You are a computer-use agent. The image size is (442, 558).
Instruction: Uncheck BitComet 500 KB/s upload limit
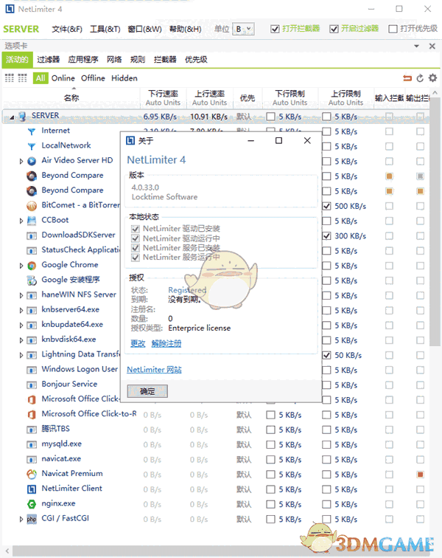(x=326, y=206)
